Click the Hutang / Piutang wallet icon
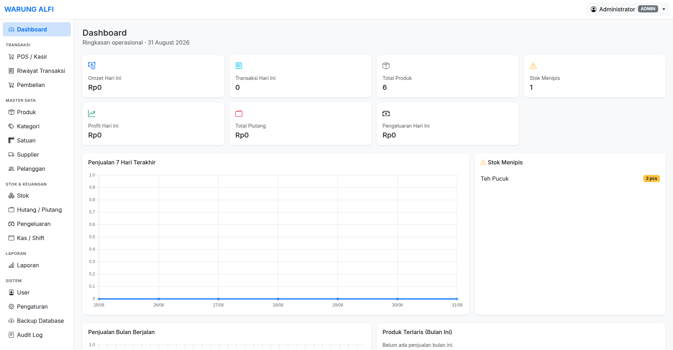This screenshot has height=350, width=673. 11,210
